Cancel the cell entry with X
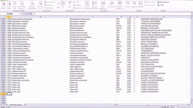Image resolution: width=193 pixels, height=108 pixels. [25, 14]
